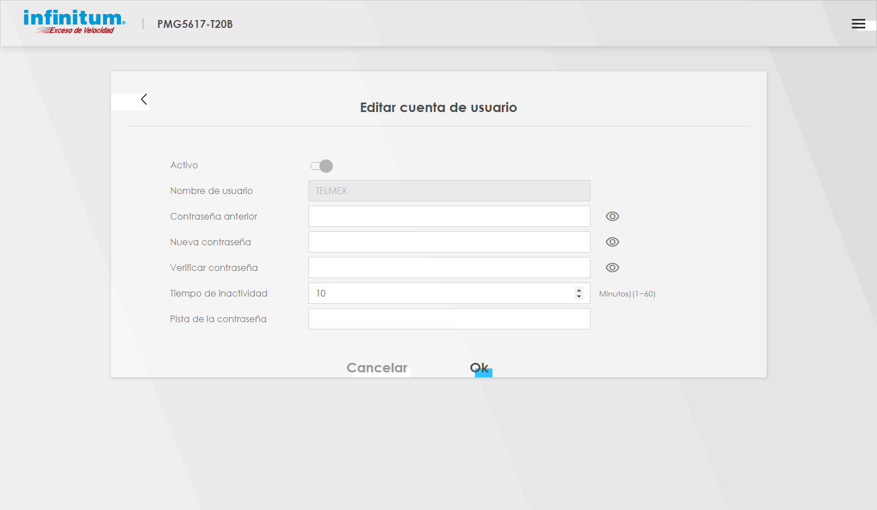Go back using the left arrow
877x510 pixels.
click(144, 99)
